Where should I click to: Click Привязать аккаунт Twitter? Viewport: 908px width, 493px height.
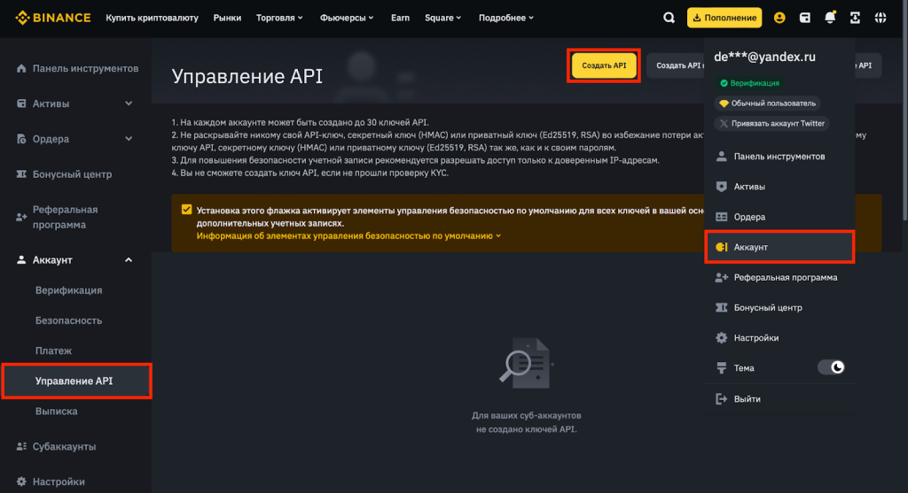(x=772, y=124)
